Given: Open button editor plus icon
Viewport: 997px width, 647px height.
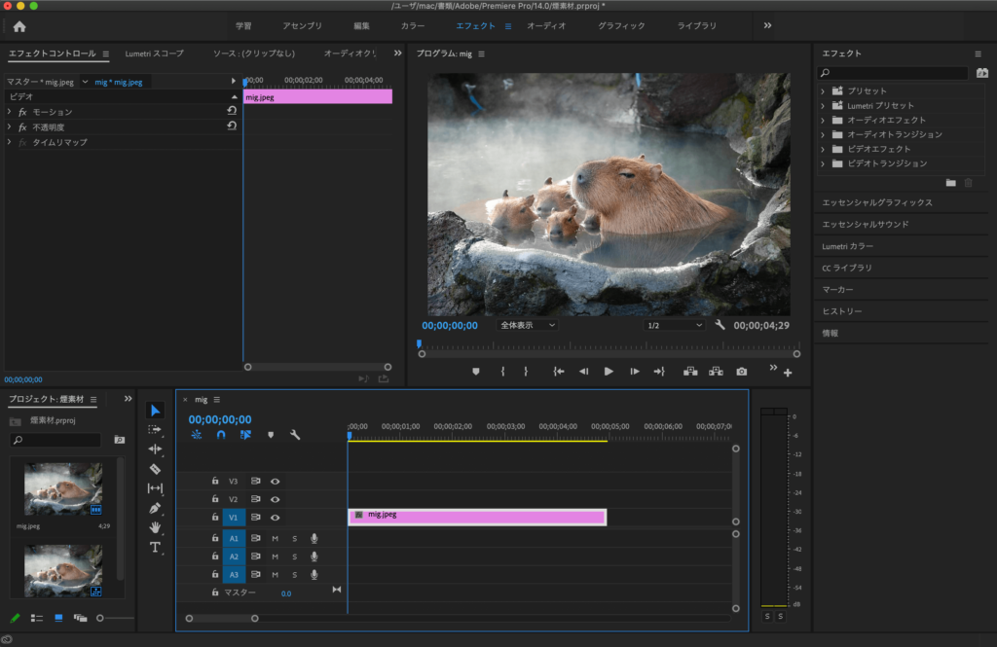Looking at the screenshot, I should tap(788, 373).
